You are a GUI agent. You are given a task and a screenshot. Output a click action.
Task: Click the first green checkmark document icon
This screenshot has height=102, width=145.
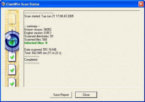12,57
